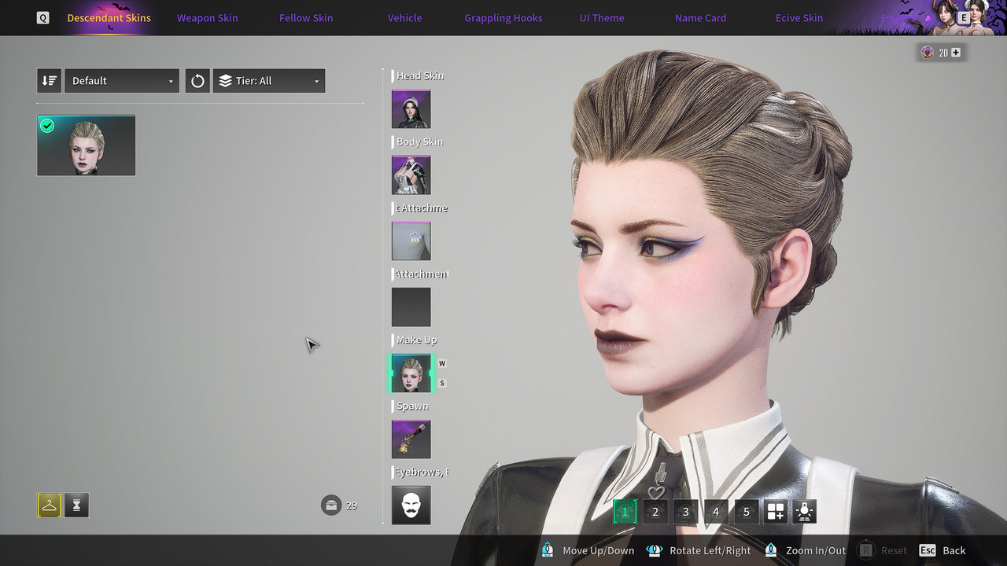The width and height of the screenshot is (1007, 566).
Task: Select the Eyebrows and mustache slot icon
Action: click(411, 505)
